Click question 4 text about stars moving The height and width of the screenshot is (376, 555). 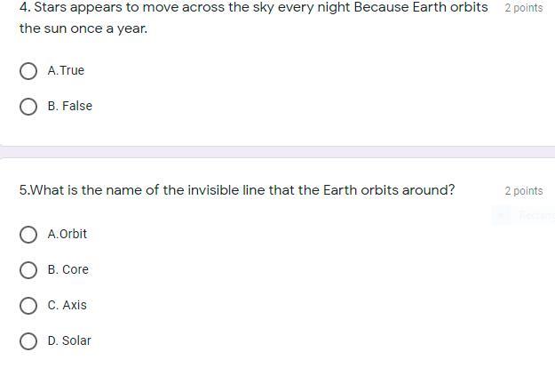tap(253, 8)
